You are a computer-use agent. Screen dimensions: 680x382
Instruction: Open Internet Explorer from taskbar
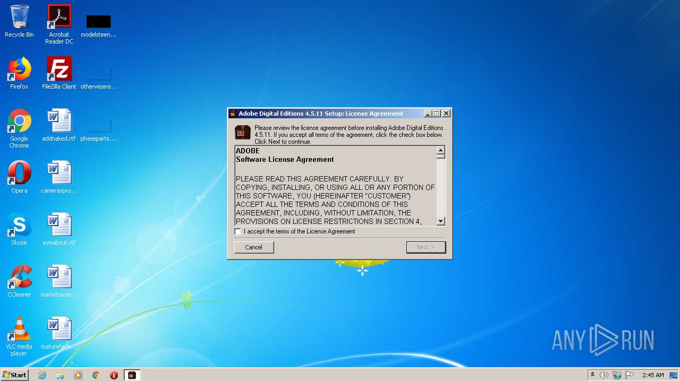(42, 375)
